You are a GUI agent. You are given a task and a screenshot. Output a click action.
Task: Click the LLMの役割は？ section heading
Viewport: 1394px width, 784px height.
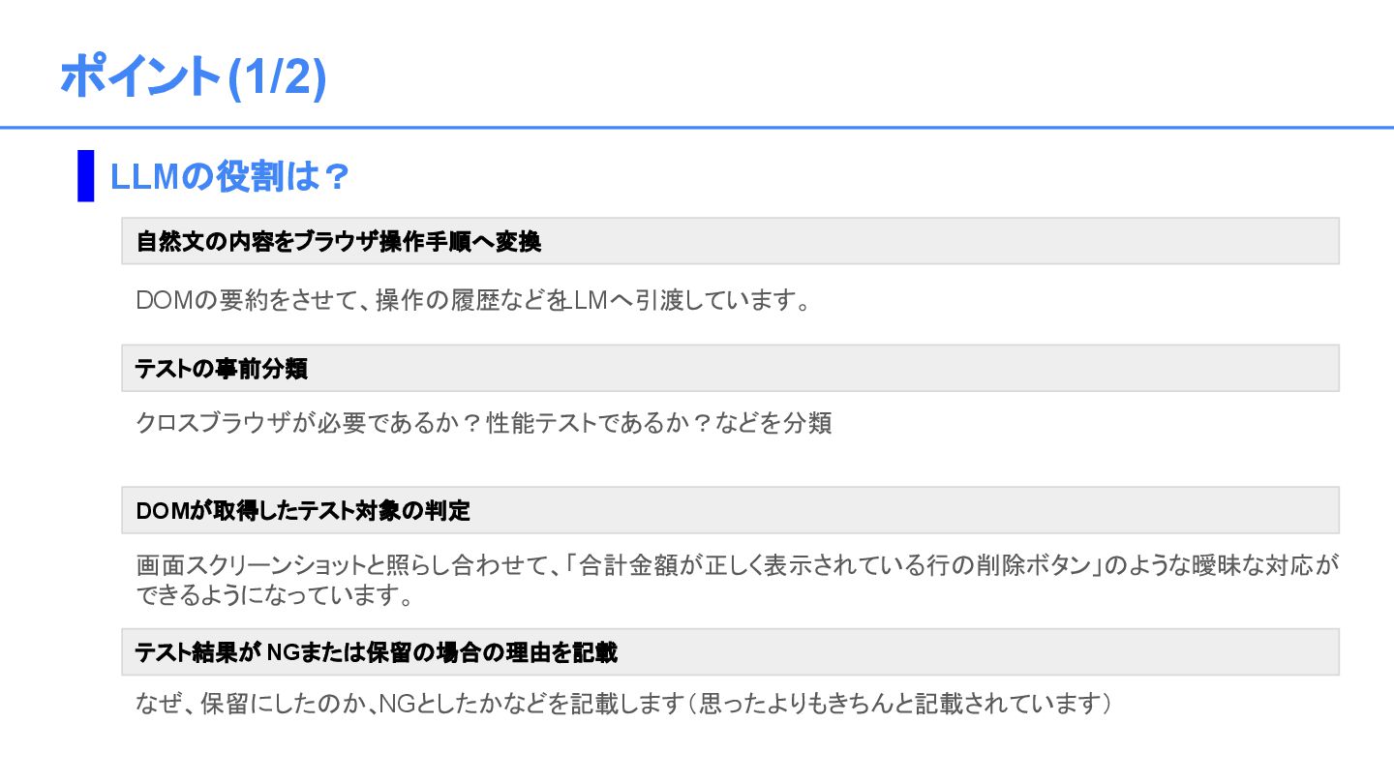pyautogui.click(x=229, y=176)
